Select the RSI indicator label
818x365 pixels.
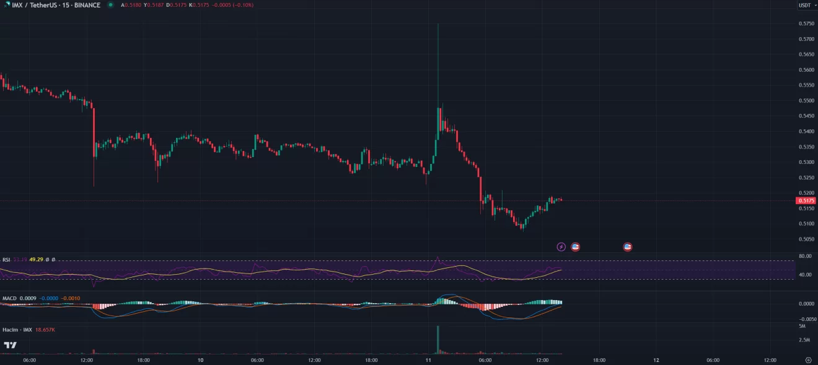(x=6, y=260)
